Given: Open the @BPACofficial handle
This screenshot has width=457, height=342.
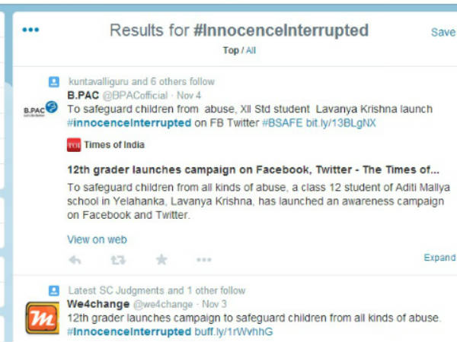Looking at the screenshot, I should 135,95.
